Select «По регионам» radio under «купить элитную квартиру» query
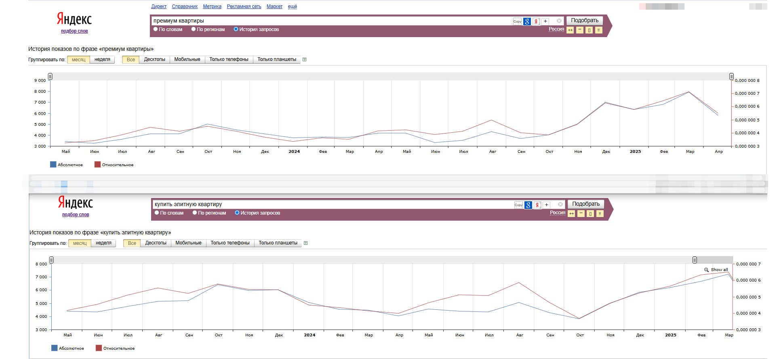 [x=195, y=213]
